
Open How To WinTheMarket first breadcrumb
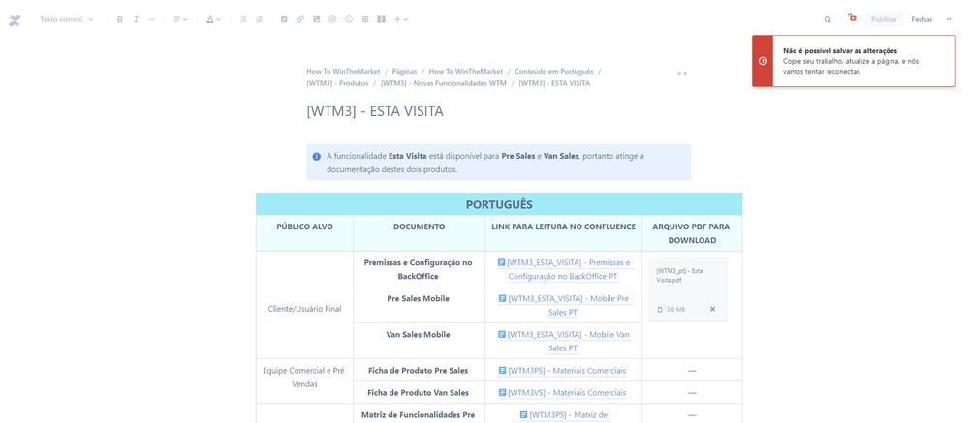coord(343,71)
